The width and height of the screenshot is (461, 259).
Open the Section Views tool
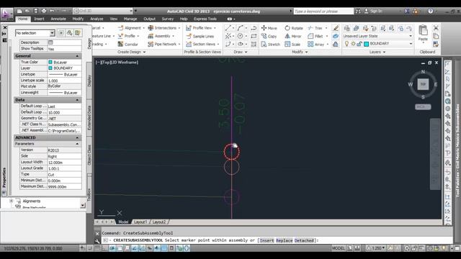coord(202,44)
